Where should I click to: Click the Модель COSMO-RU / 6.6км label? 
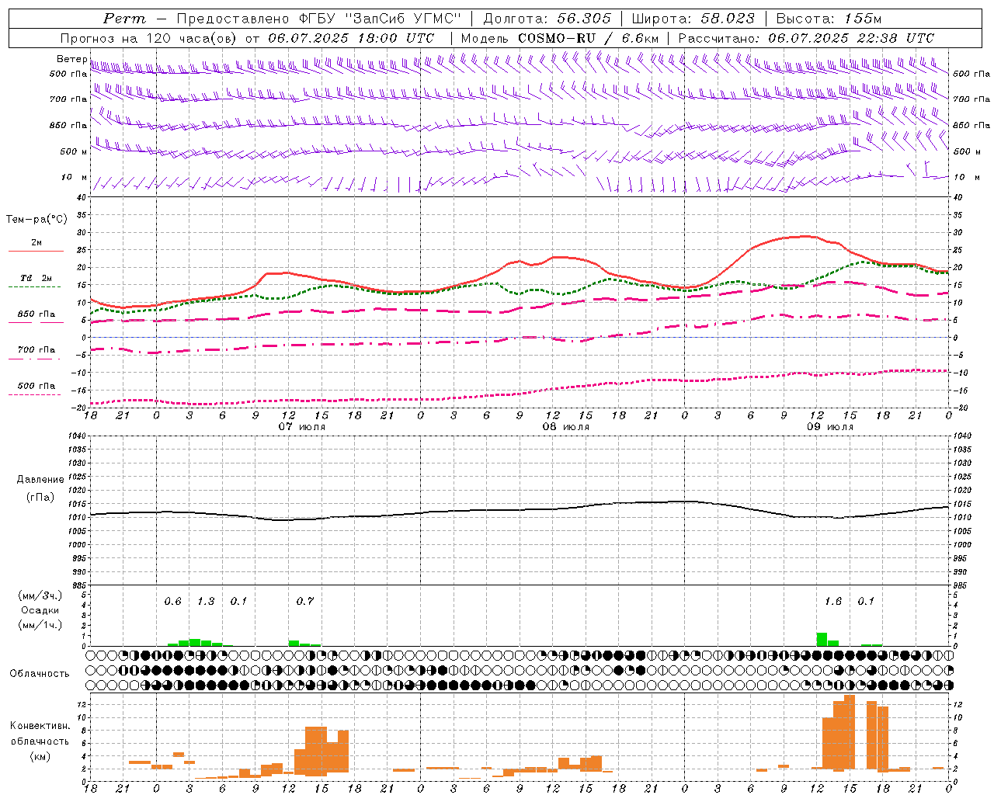click(560, 38)
